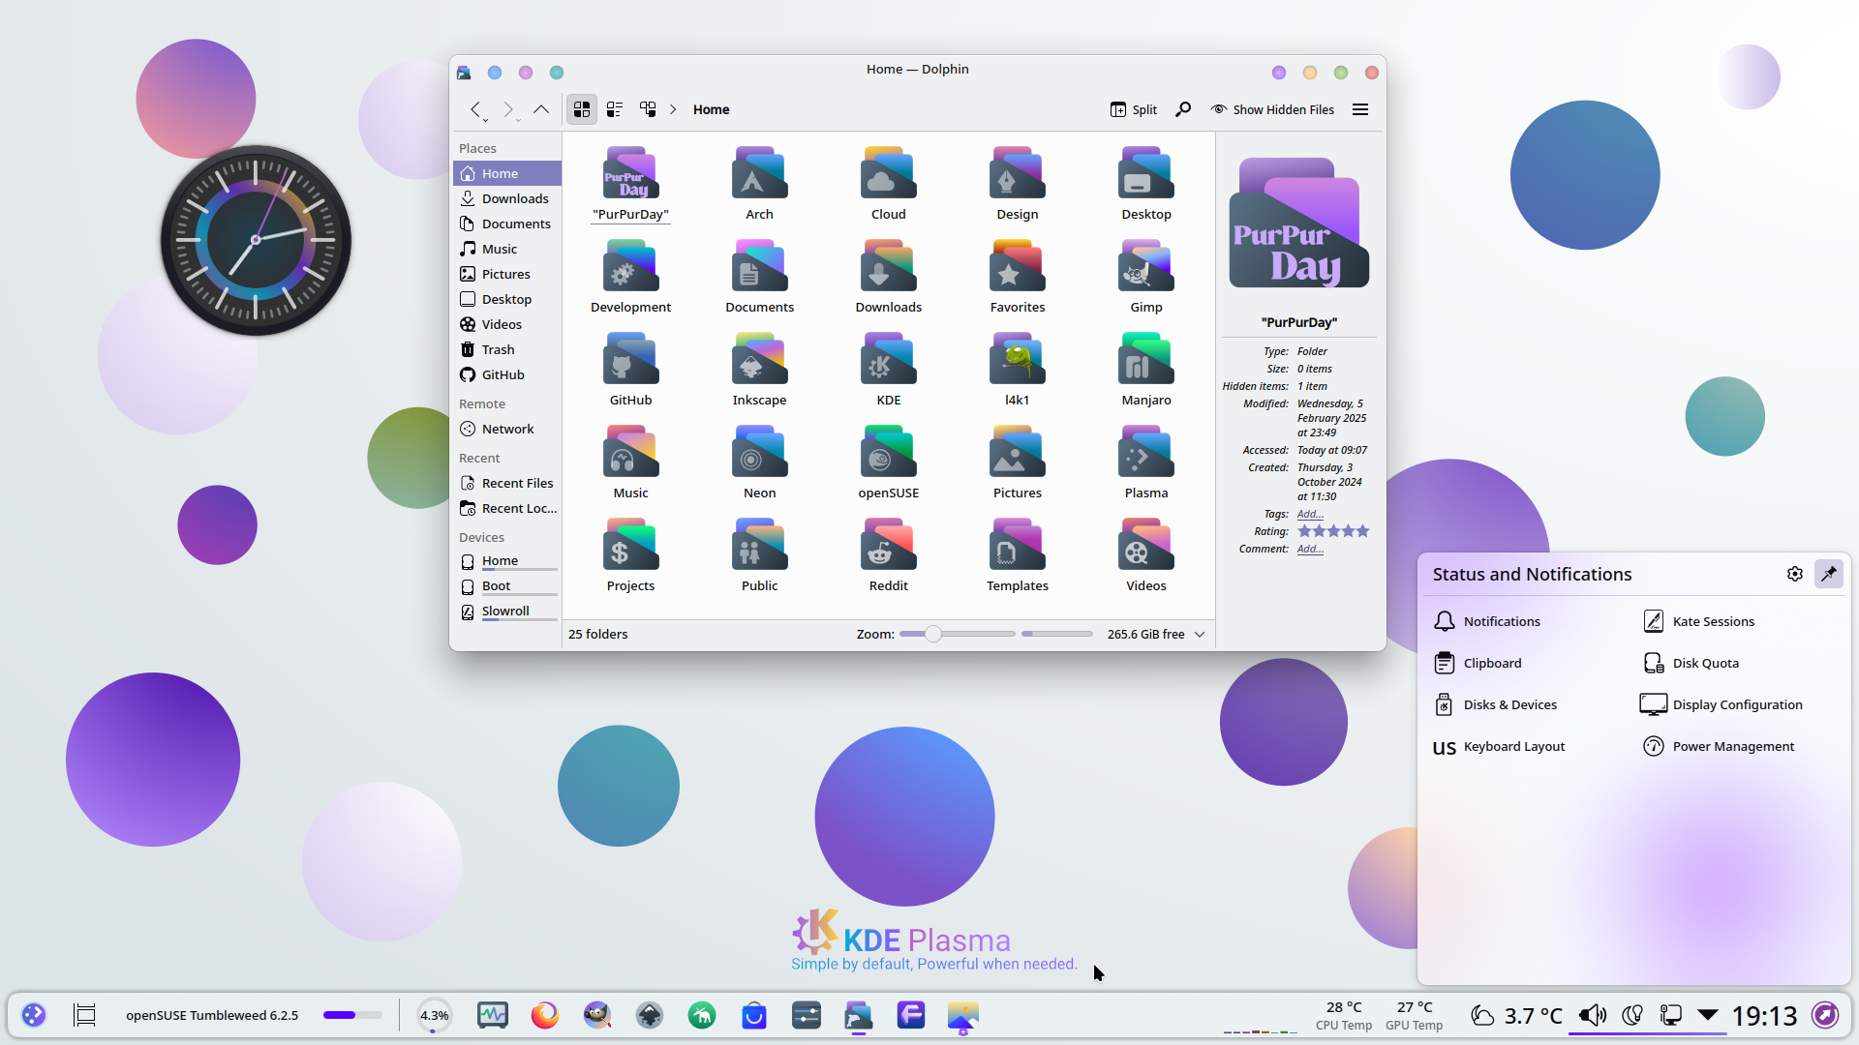Toggle Split view in Dolphin
The image size is (1859, 1045).
point(1134,109)
